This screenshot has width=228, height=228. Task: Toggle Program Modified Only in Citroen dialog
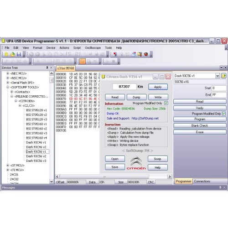point(166,103)
